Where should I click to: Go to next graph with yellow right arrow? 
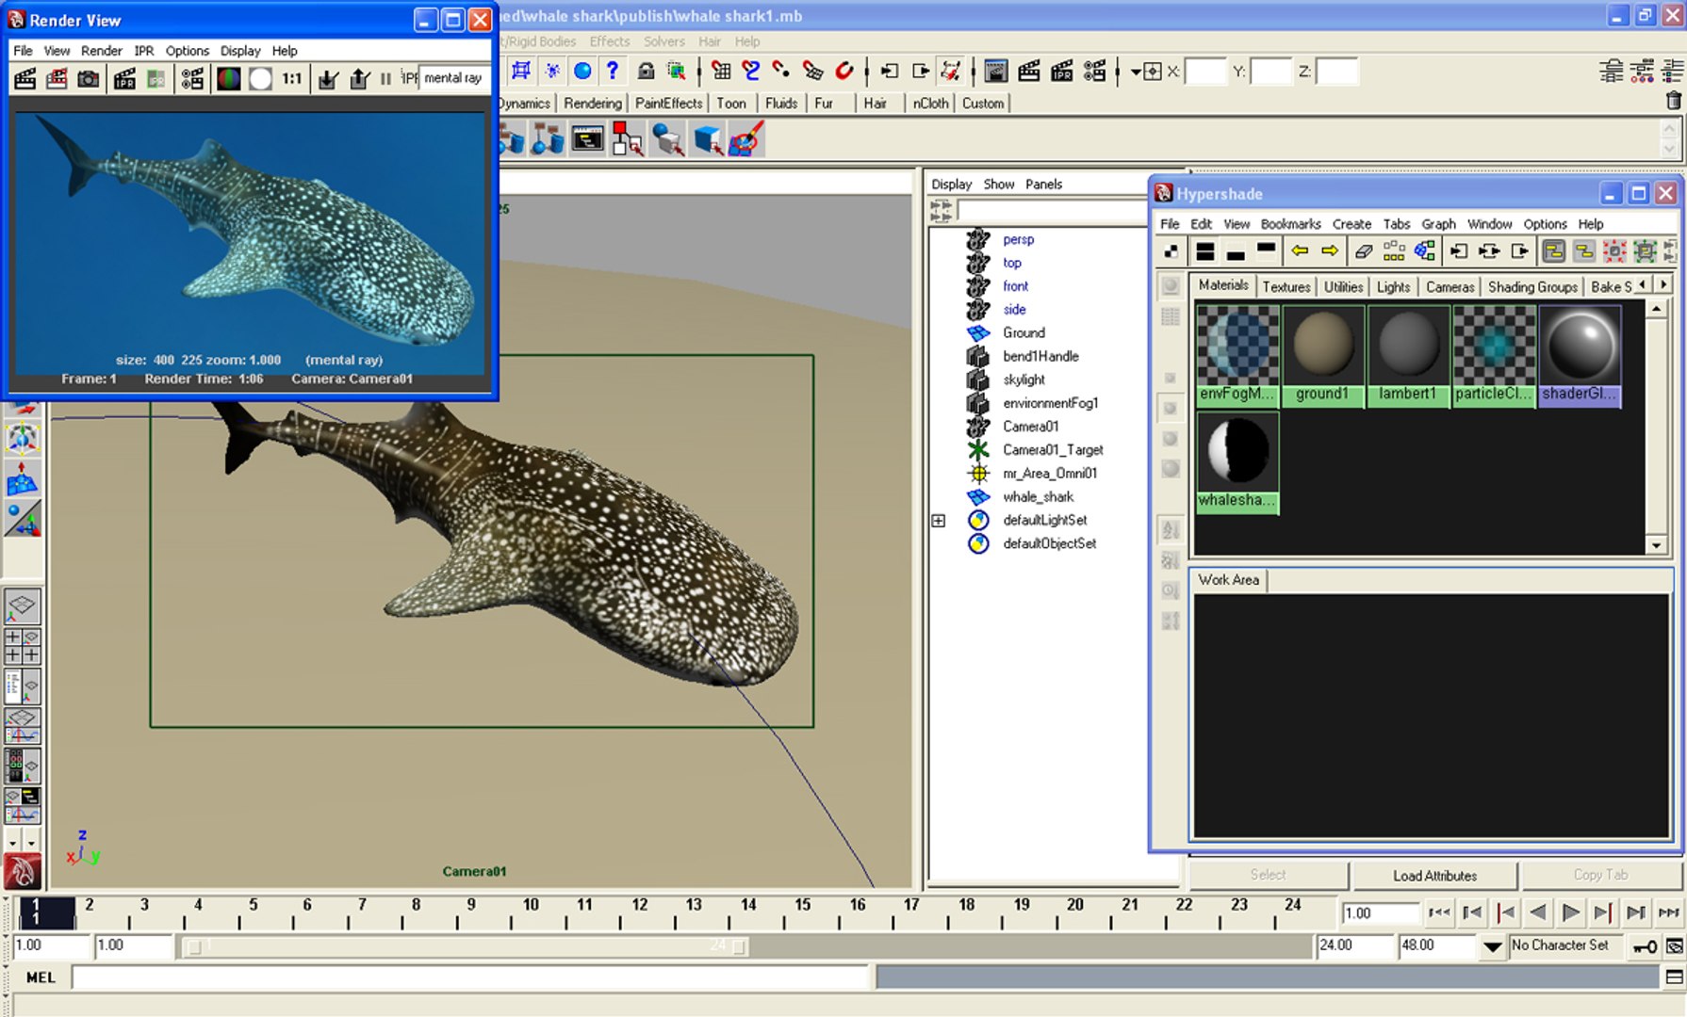click(1330, 251)
